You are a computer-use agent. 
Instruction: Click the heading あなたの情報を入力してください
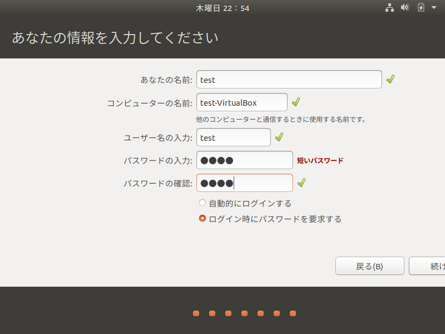pyautogui.click(x=115, y=38)
